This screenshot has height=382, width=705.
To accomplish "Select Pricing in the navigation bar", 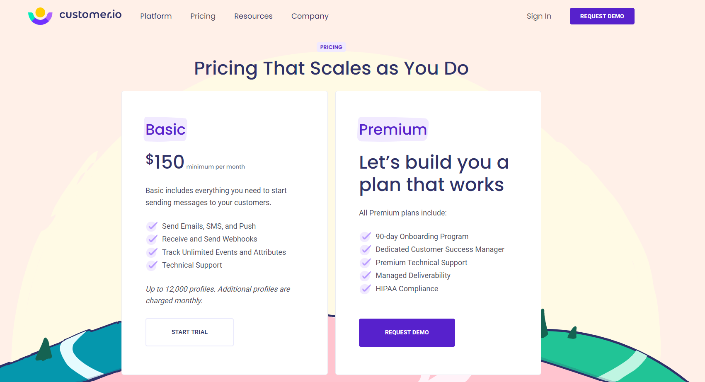I will coord(203,16).
